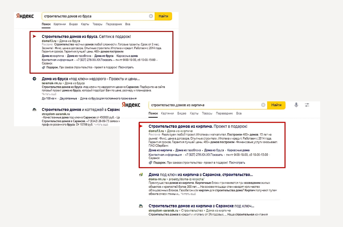Click 'Контактная информация' in бруса ad
Image resolution: width=343 pixels, height=227 pixels.
point(57,60)
